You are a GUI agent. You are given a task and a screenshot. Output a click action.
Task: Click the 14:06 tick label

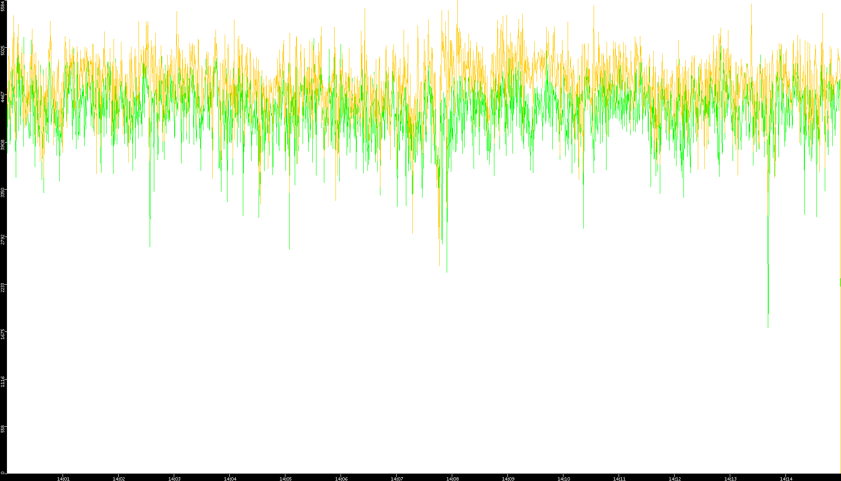click(341, 479)
